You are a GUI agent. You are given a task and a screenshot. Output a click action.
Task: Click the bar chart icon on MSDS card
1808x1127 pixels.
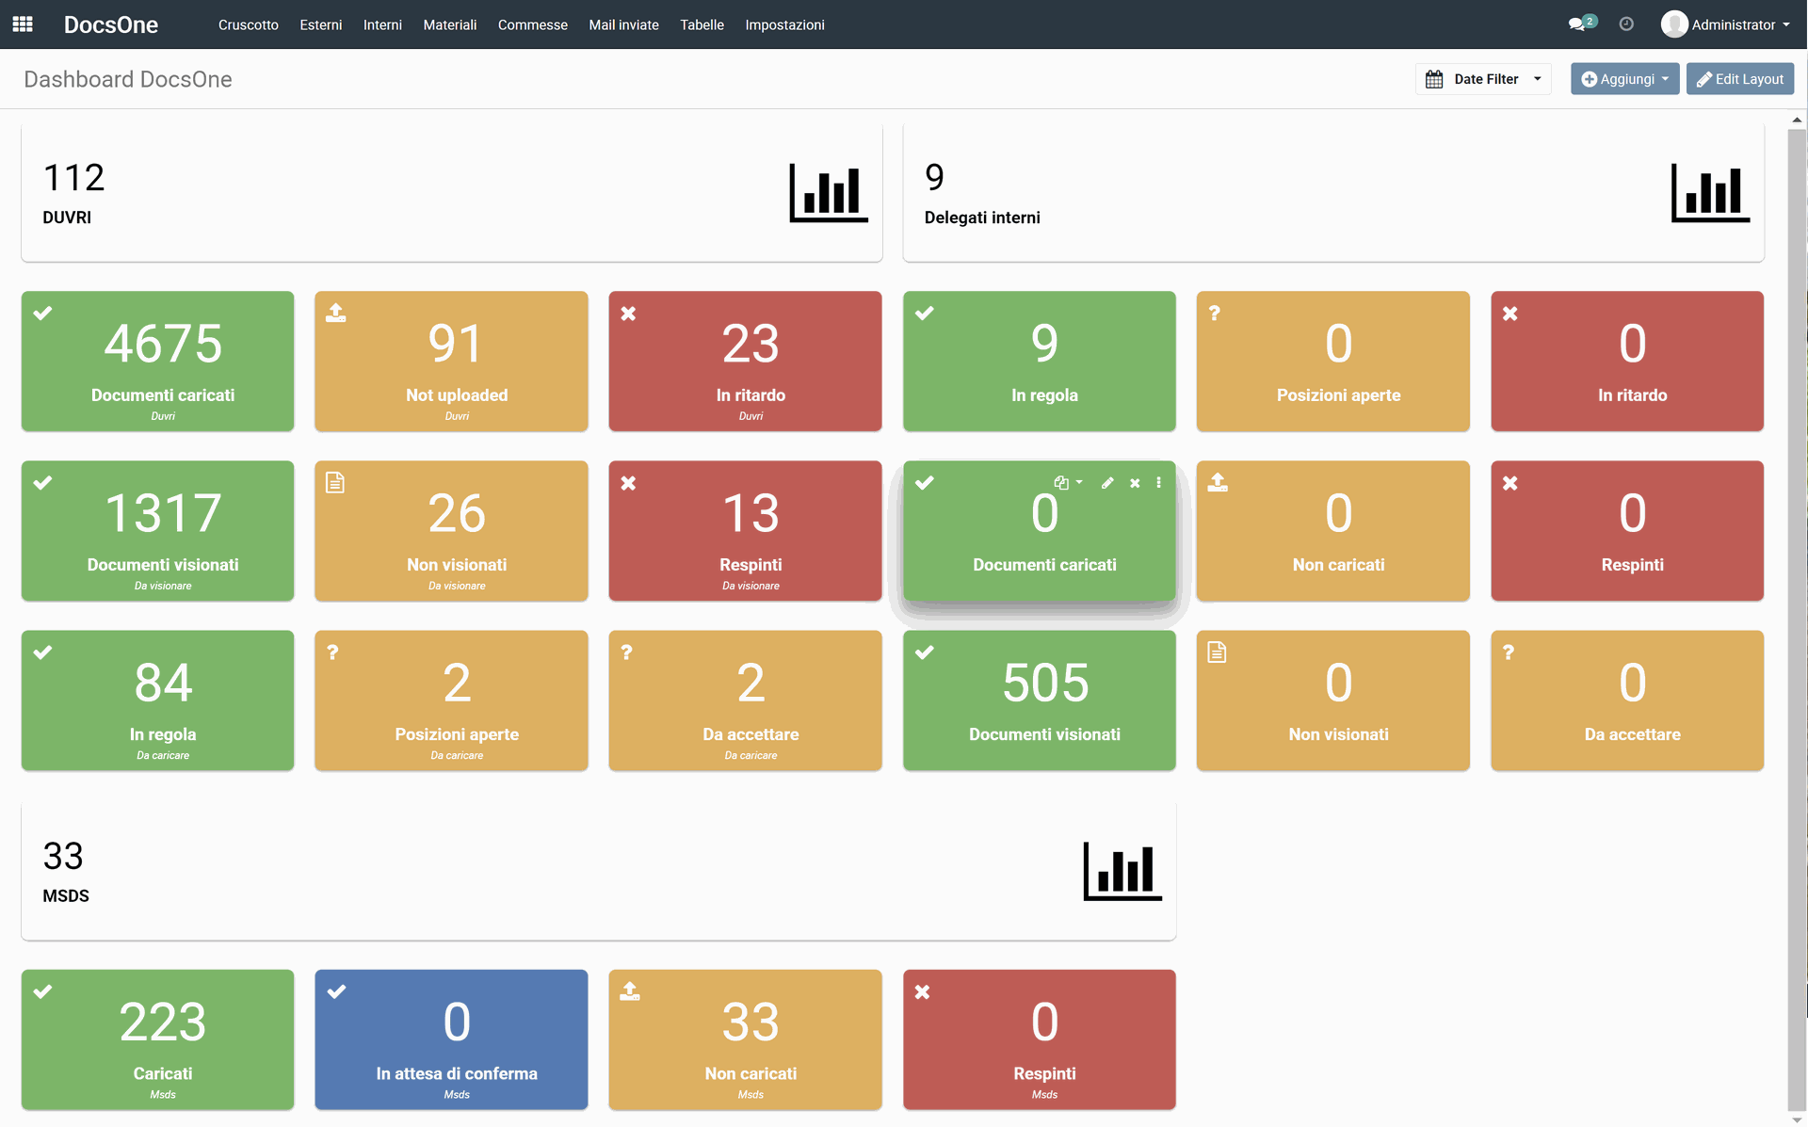point(1122,871)
